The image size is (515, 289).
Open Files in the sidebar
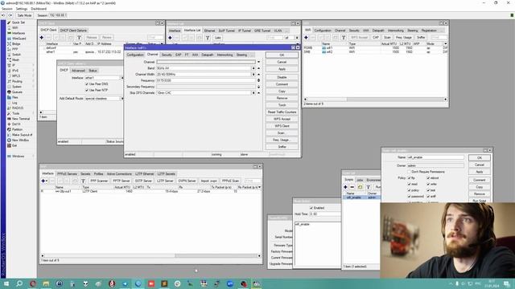[x=14, y=97]
